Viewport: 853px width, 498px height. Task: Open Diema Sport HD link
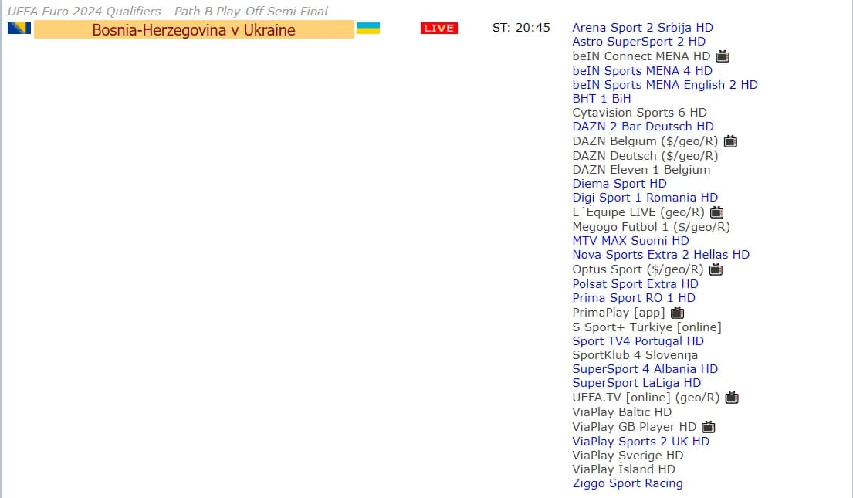[x=619, y=184]
